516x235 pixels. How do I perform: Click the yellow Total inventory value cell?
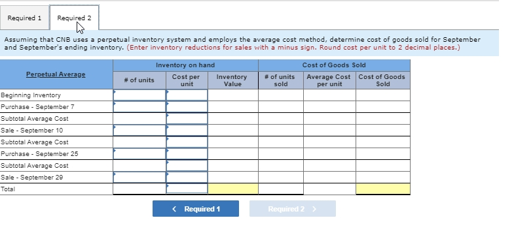(233, 189)
